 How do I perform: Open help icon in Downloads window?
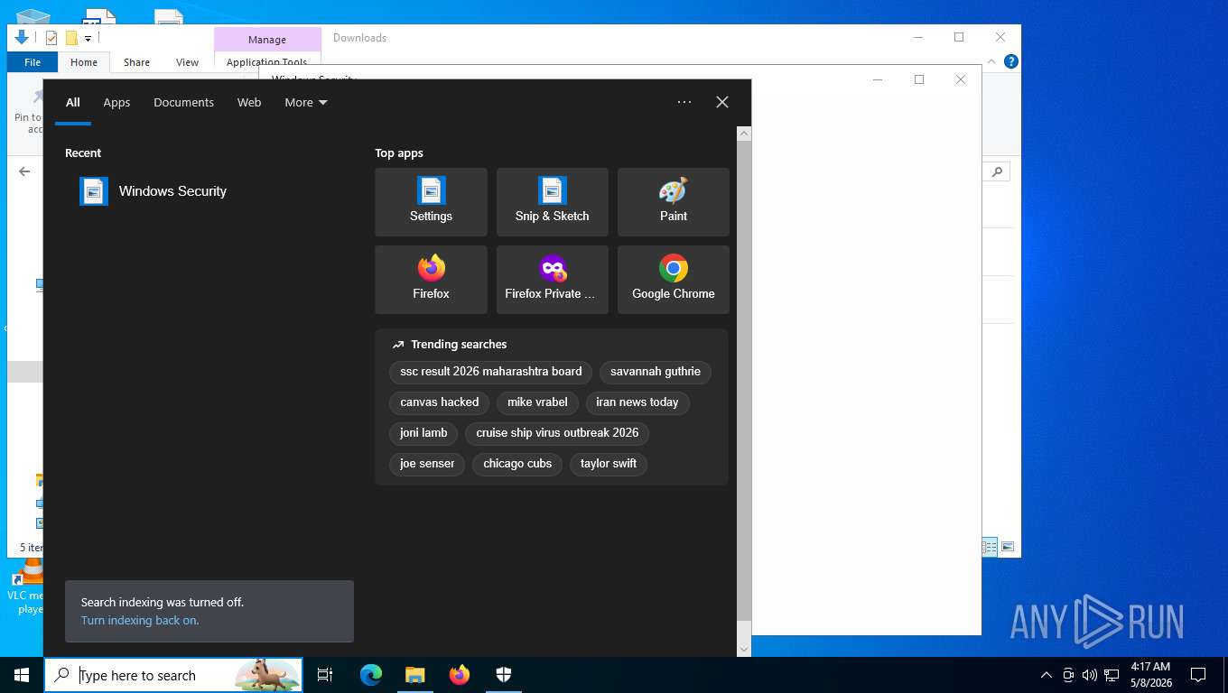(1011, 61)
